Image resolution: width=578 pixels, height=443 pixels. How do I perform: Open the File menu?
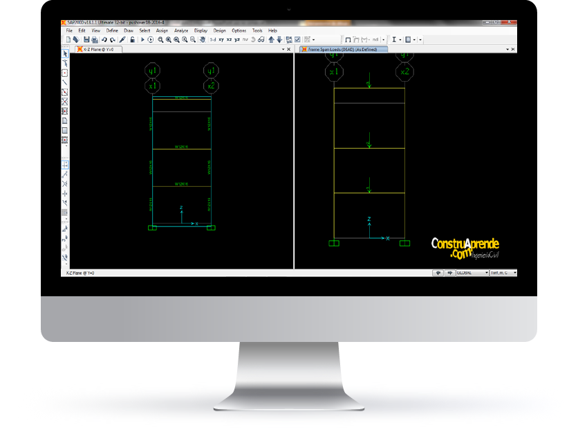[x=69, y=30]
